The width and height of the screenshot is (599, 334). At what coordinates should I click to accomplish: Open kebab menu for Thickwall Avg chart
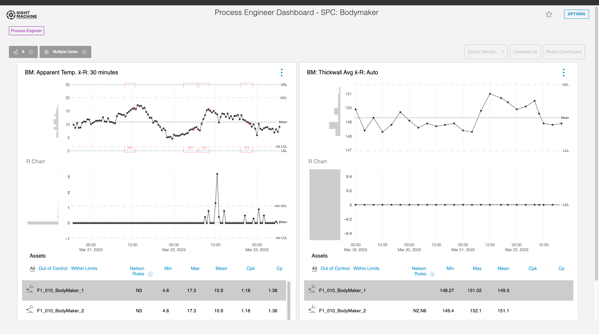(x=564, y=73)
